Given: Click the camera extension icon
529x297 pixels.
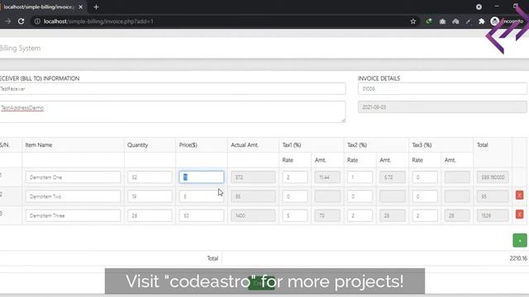Looking at the screenshot, I should click(442, 21).
